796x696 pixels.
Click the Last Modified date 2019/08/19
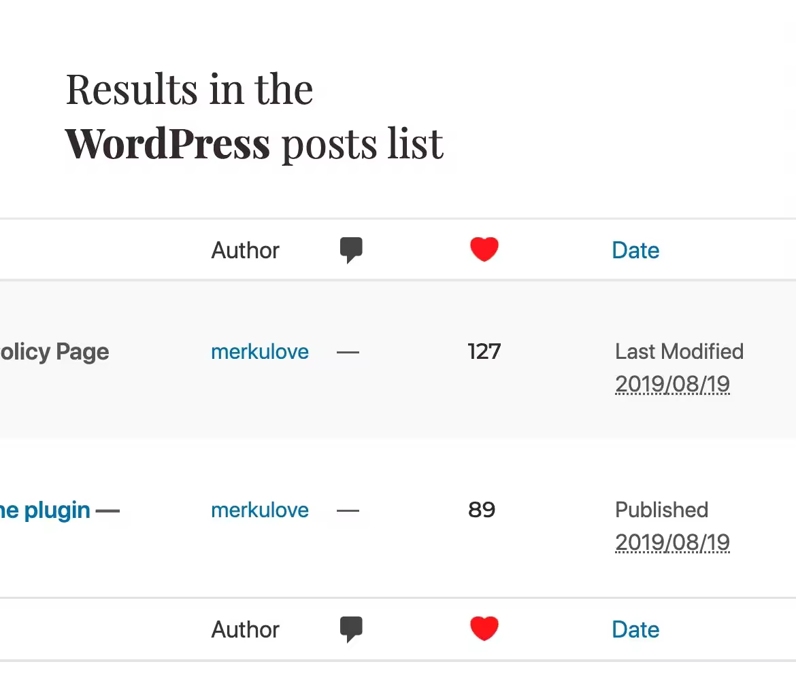tap(673, 384)
